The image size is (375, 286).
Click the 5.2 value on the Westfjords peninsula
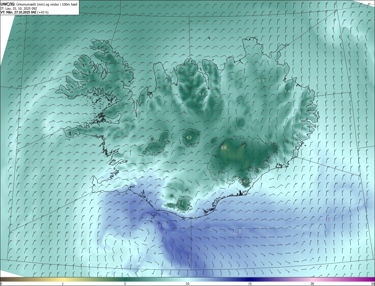pyautogui.click(x=90, y=73)
